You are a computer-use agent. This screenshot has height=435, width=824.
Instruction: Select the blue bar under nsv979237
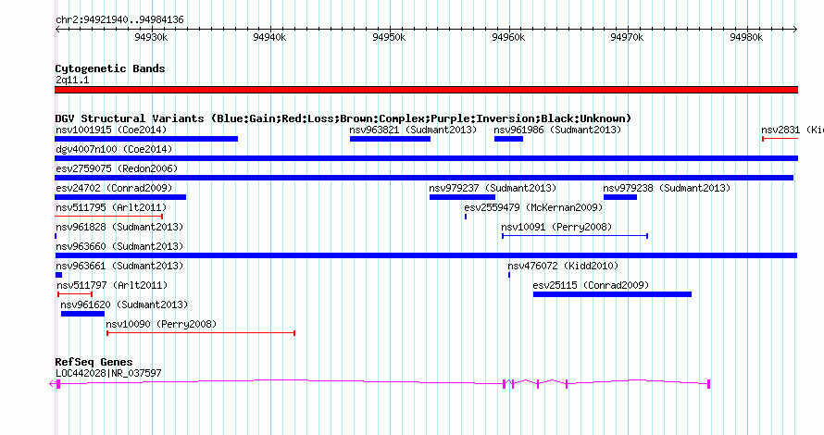pyautogui.click(x=462, y=197)
